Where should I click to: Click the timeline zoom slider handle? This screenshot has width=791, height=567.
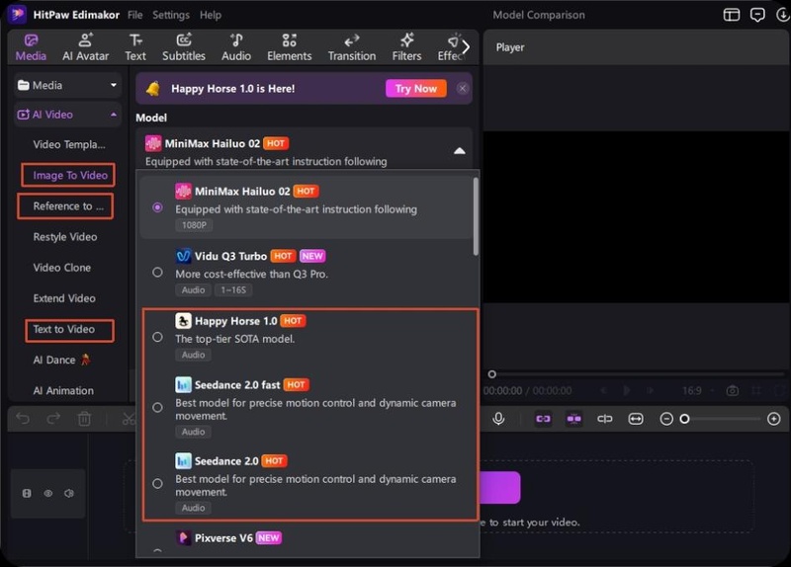[x=684, y=419]
